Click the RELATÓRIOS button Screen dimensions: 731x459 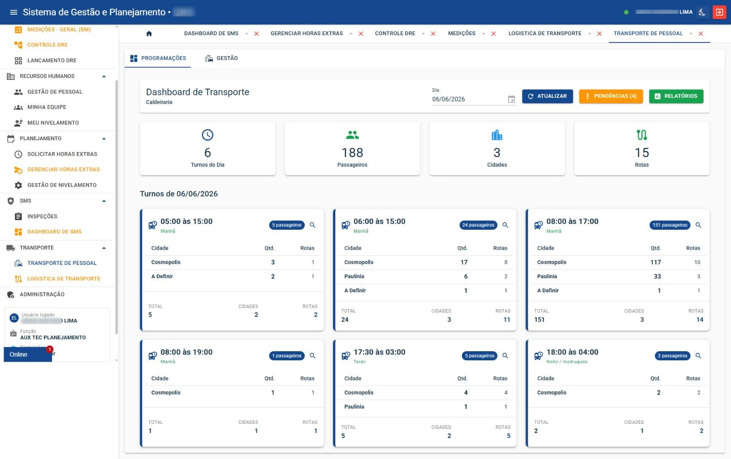tap(676, 96)
